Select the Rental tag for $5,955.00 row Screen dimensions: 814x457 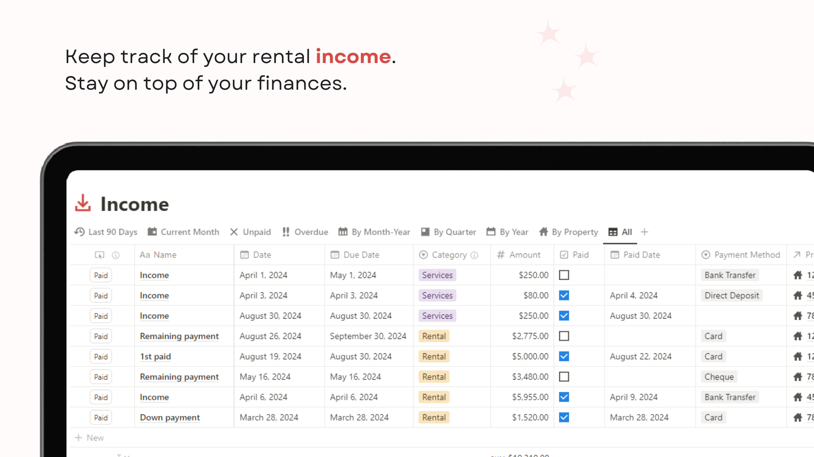coord(434,397)
